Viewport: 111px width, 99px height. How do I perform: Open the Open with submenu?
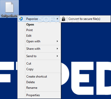(x=39, y=41)
